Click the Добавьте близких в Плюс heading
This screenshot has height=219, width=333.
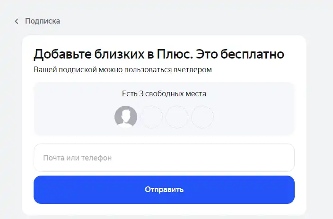click(x=159, y=54)
